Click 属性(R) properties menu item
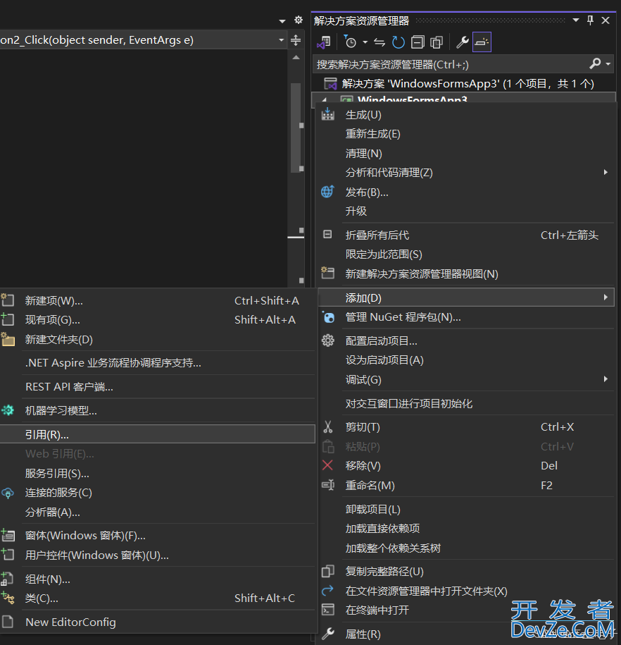Screen dimensions: 621x645 pos(466,634)
